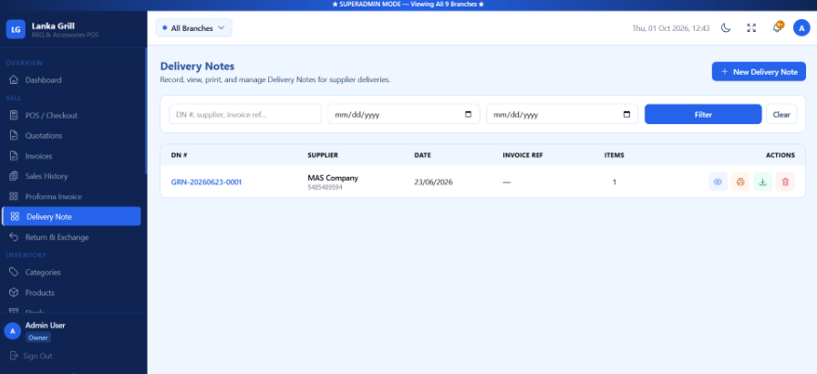Click the date cell 23/06/2026

click(433, 182)
